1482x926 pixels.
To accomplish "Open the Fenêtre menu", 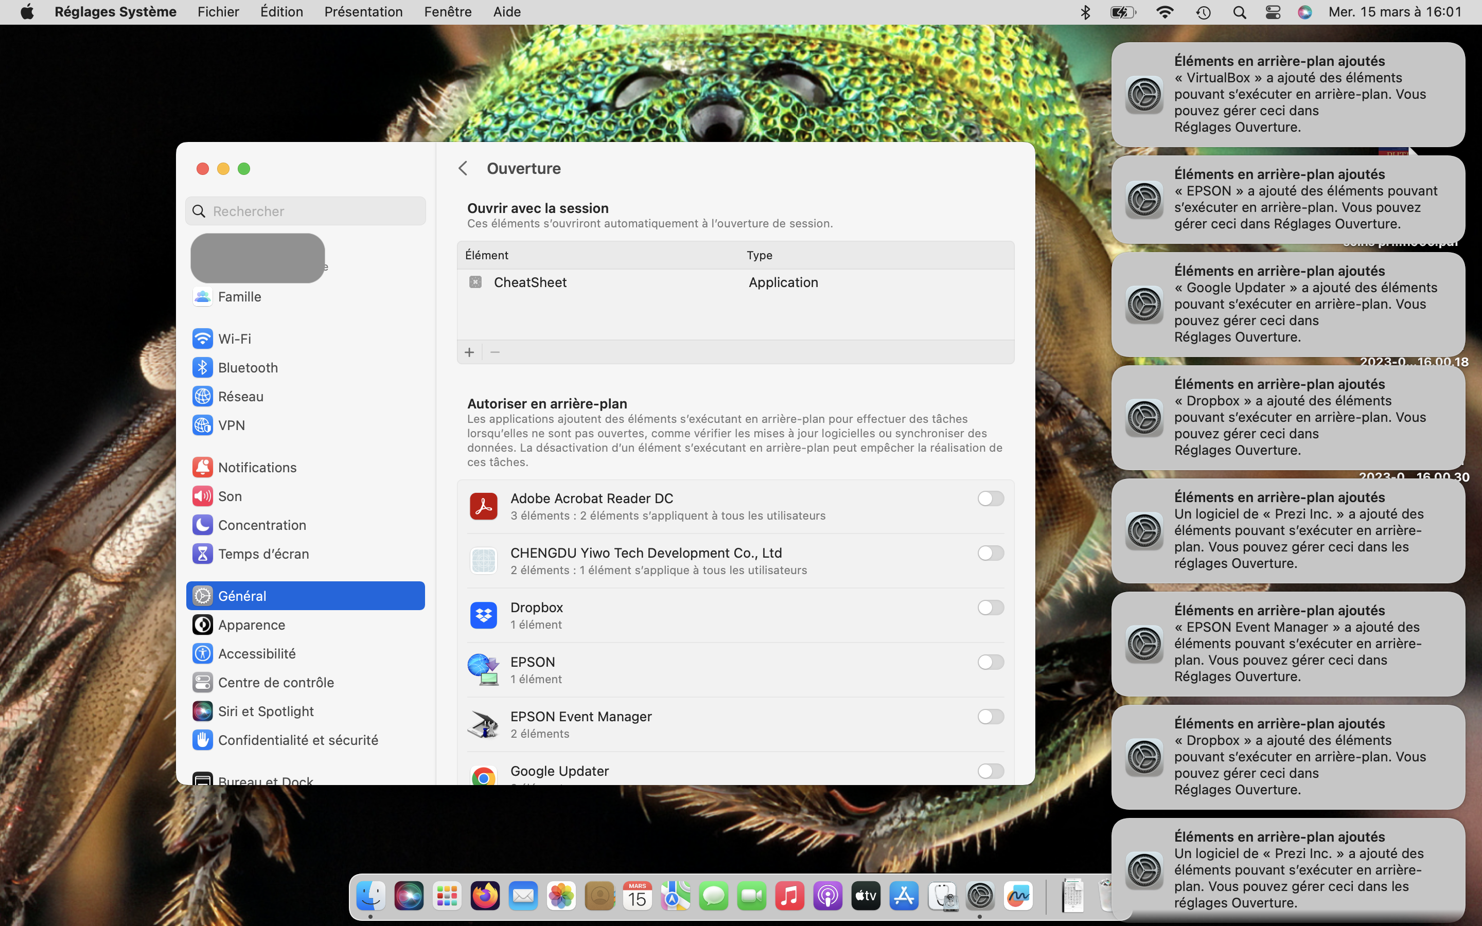I will pos(447,12).
